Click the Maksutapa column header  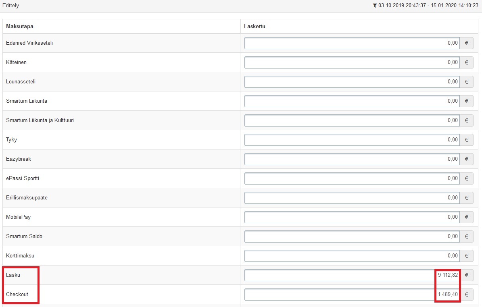pos(20,27)
